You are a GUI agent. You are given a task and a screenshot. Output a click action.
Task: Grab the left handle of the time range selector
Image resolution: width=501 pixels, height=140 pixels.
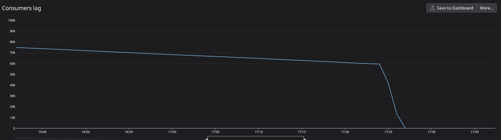pyautogui.click(x=207, y=138)
